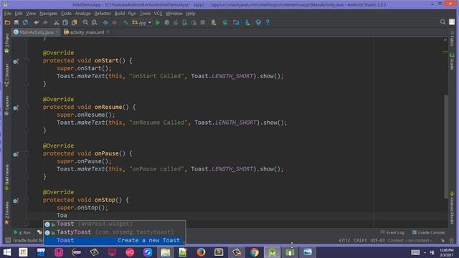Open the Run tool window button
459x258 pixels.
pyautogui.click(x=22, y=232)
